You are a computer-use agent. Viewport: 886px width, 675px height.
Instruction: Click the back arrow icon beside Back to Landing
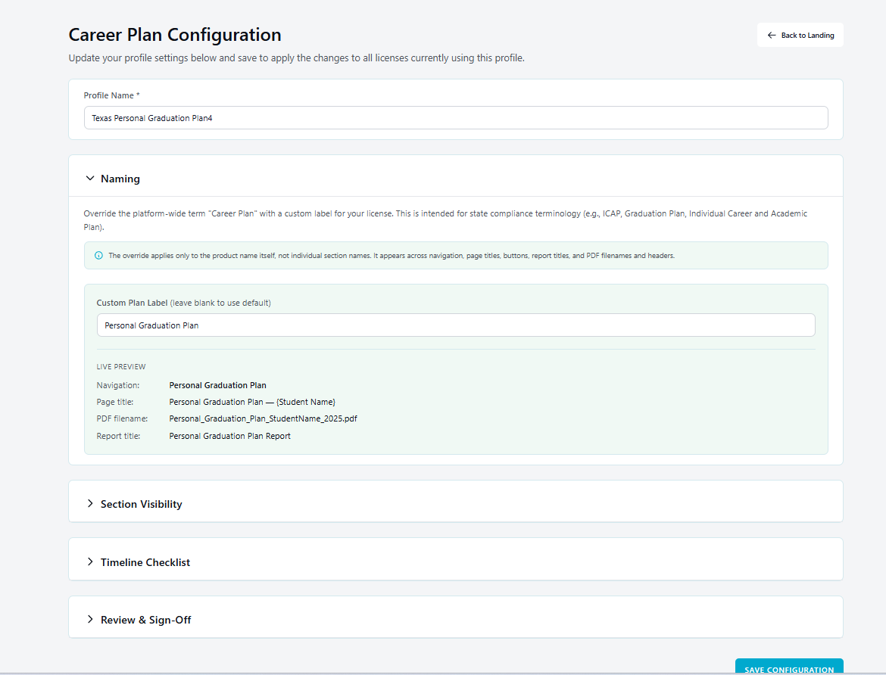click(x=772, y=35)
